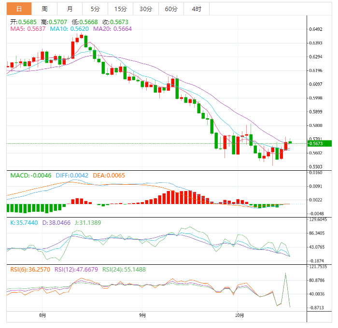Click the MACD:-0.0046 indicator label
Image resolution: width=338 pixels, height=328 pixels.
31,175
